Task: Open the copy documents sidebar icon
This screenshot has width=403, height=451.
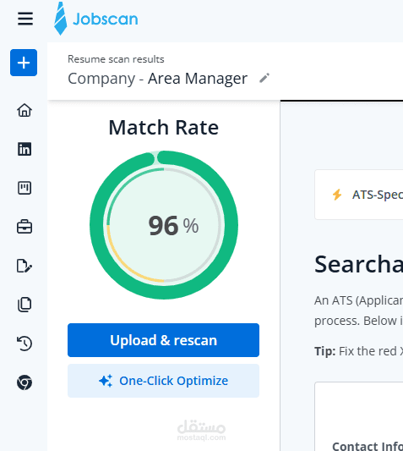Action: point(25,305)
